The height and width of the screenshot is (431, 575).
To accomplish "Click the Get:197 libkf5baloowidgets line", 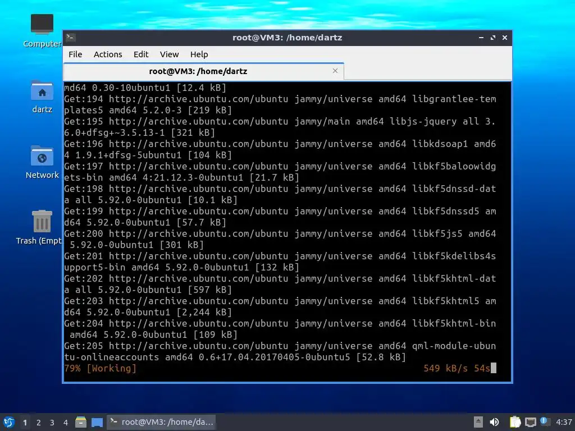I will 280,172.
